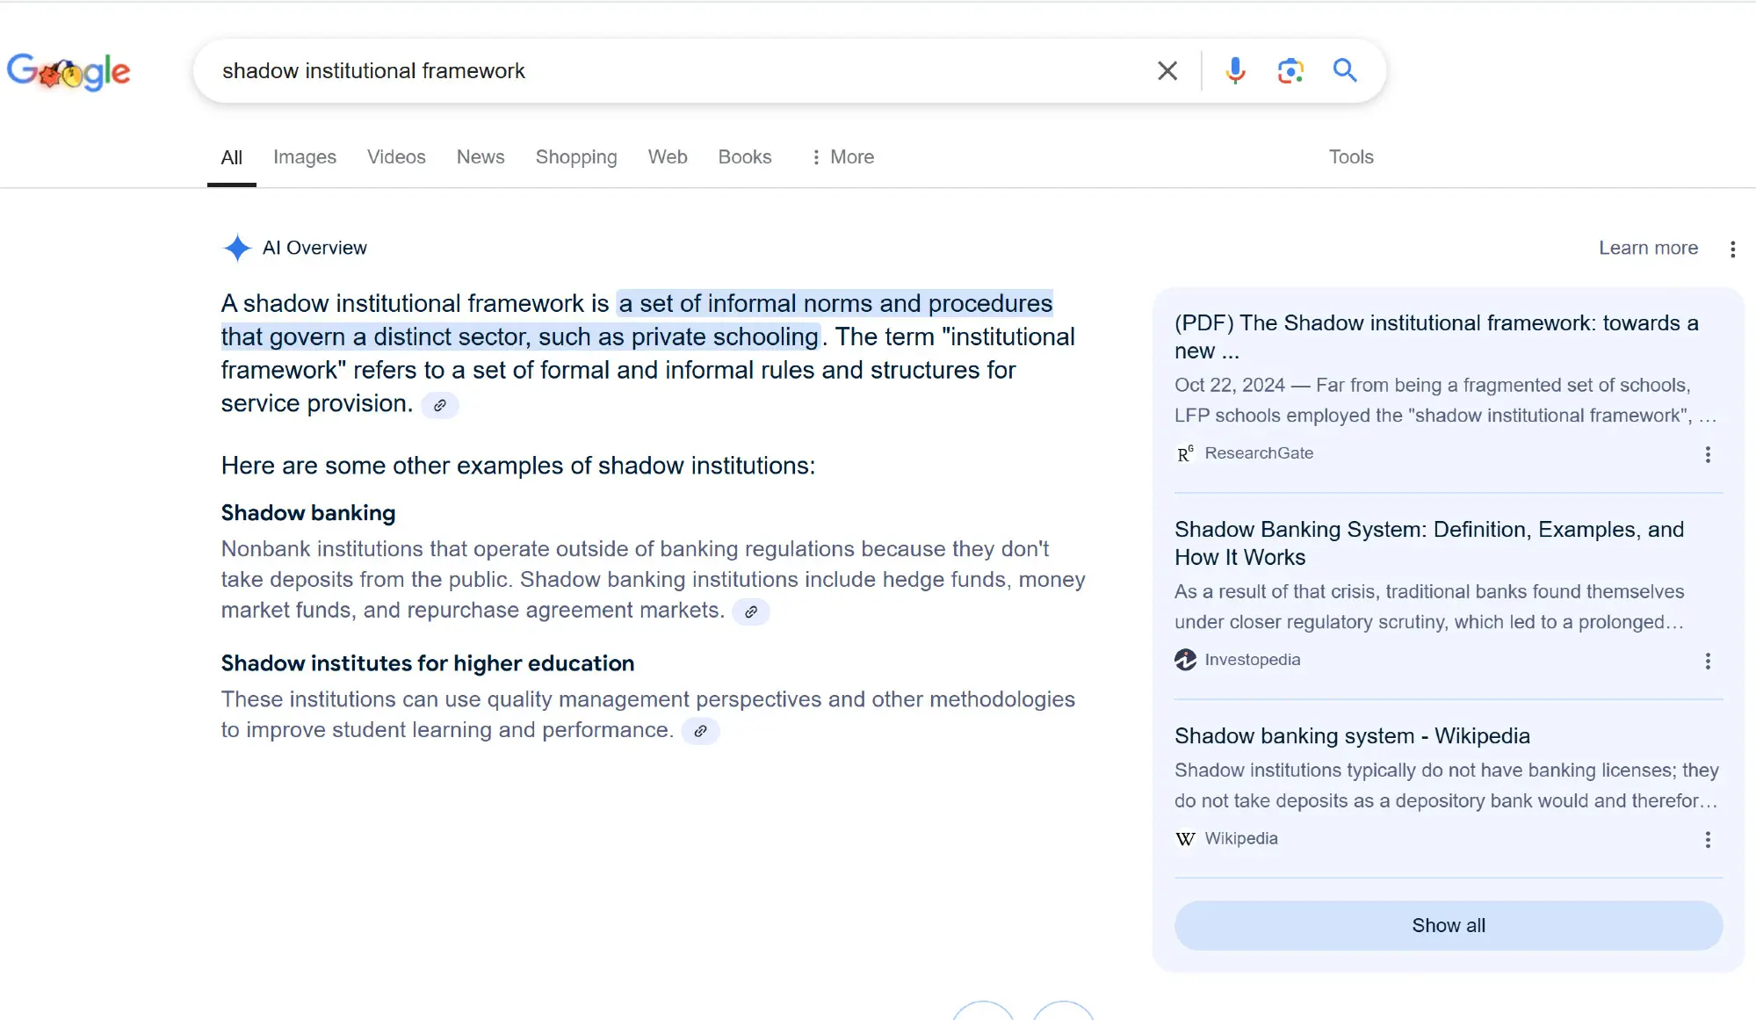Screen dimensions: 1756x1020
Task: Click the 'ResearchGate' source name
Action: click(1259, 453)
